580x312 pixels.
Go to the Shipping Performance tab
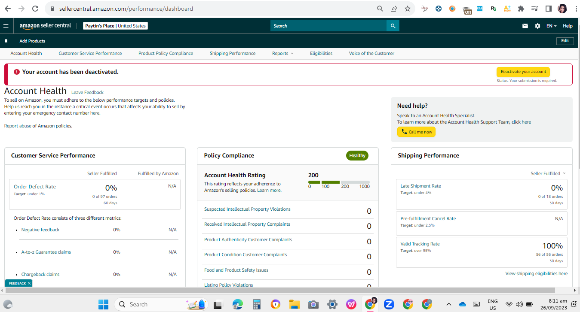(233, 53)
